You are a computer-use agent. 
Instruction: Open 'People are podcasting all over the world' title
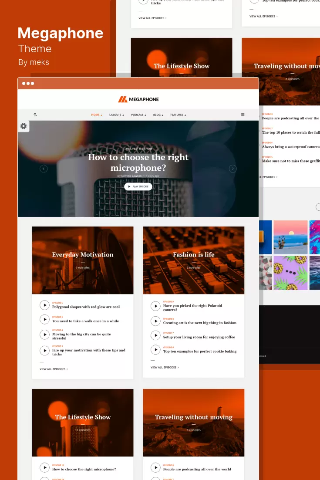[197, 469]
